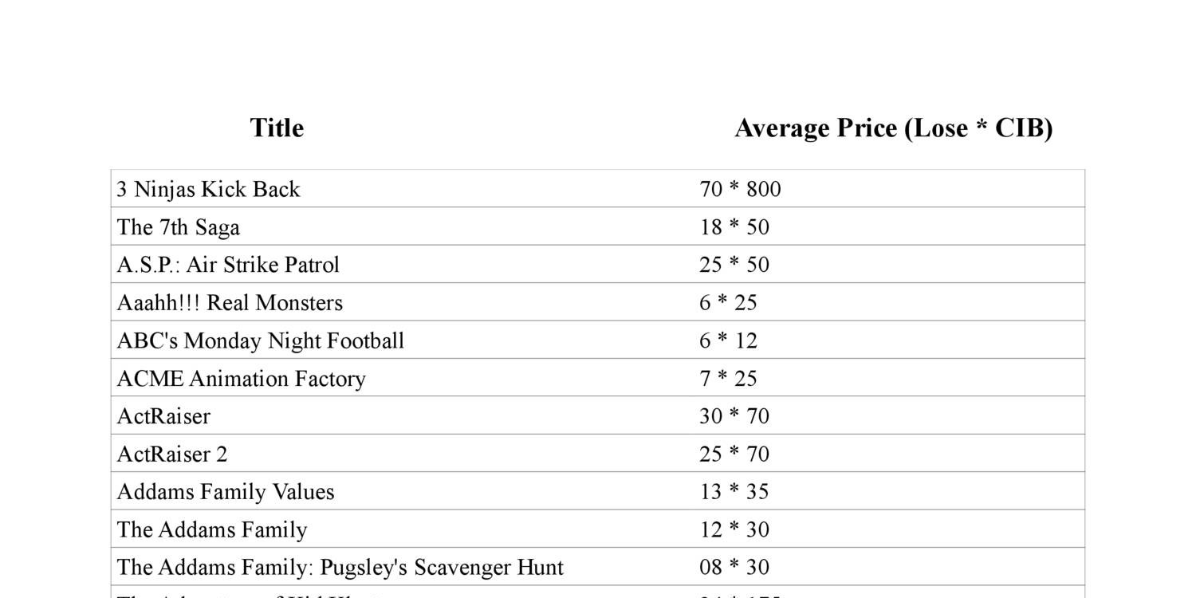Select the Pugsley's Scavenger Hunt title cell
Viewport: 1196px width, 598px height.
pyautogui.click(x=340, y=567)
